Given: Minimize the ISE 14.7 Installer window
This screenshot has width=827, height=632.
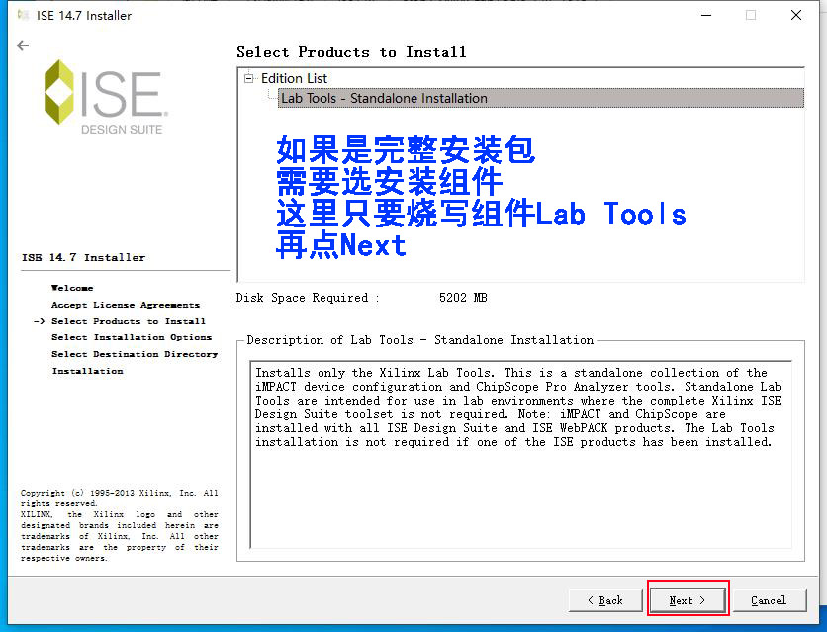Looking at the screenshot, I should click(x=705, y=15).
